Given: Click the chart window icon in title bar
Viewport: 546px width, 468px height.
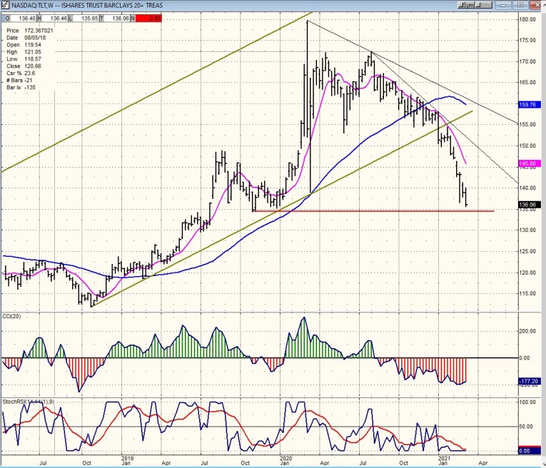Looking at the screenshot, I should (x=5, y=5).
